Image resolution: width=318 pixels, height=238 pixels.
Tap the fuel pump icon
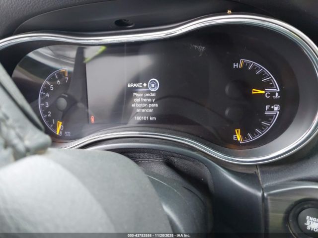[276, 108]
